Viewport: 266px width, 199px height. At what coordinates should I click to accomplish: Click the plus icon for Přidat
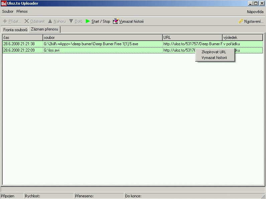coord(5,21)
